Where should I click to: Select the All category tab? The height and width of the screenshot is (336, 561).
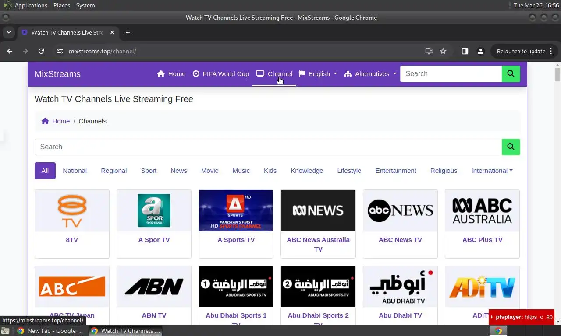(45, 171)
